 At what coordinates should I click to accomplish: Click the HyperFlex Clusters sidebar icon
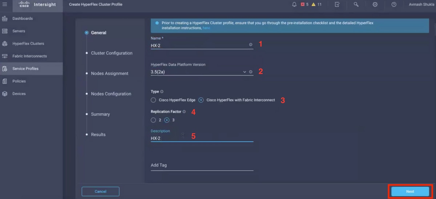tap(5, 43)
